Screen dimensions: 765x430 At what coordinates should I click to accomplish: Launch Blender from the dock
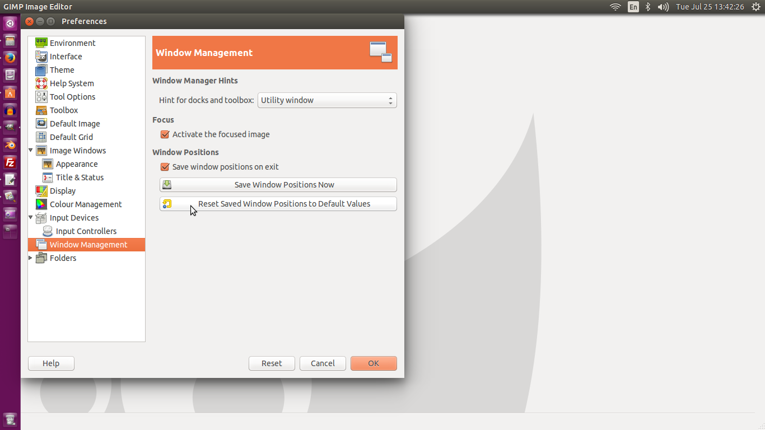tap(10, 145)
